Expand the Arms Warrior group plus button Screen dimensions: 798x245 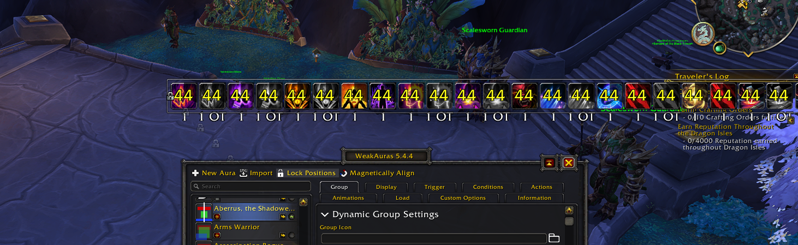click(217, 235)
